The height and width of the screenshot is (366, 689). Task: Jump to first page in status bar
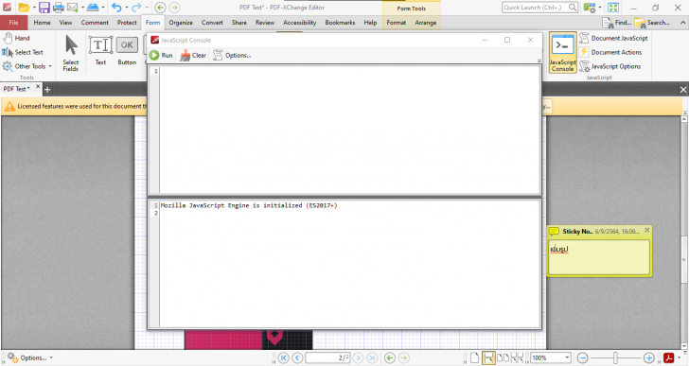click(283, 358)
